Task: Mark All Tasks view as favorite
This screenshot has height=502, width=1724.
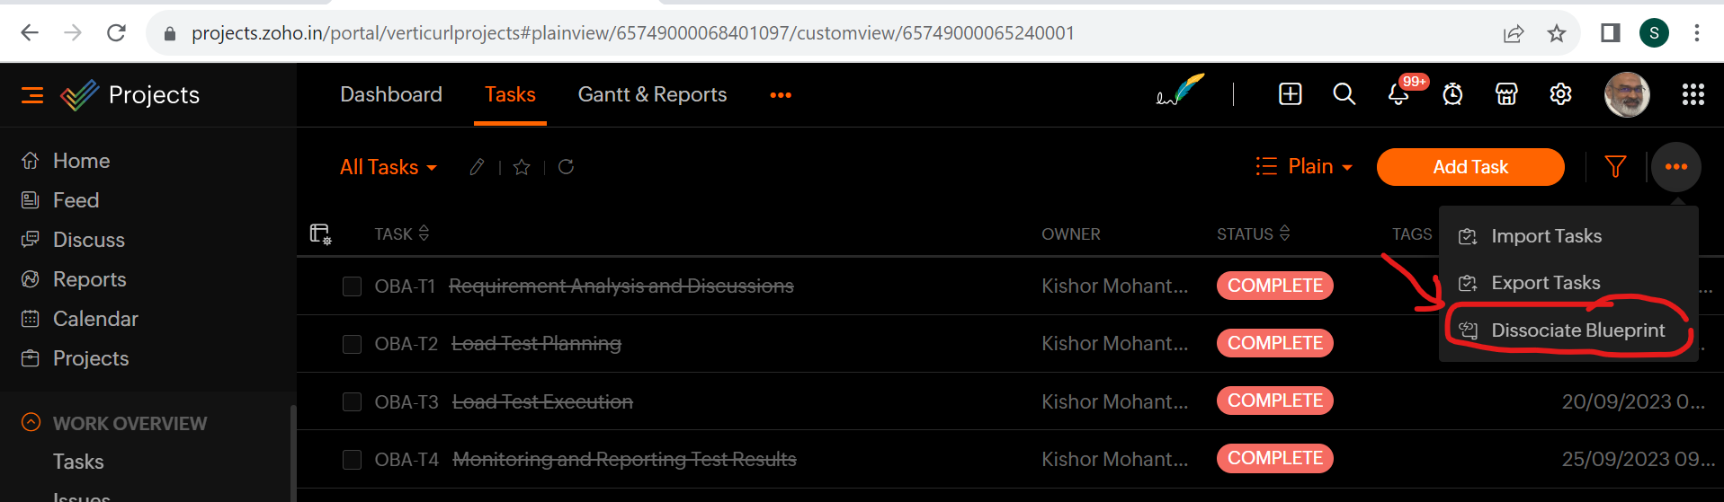Action: [x=522, y=167]
